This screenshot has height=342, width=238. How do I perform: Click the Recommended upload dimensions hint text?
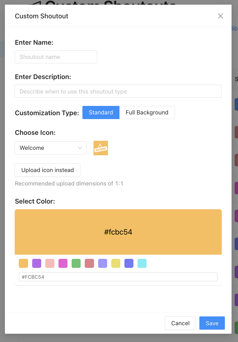click(x=69, y=184)
